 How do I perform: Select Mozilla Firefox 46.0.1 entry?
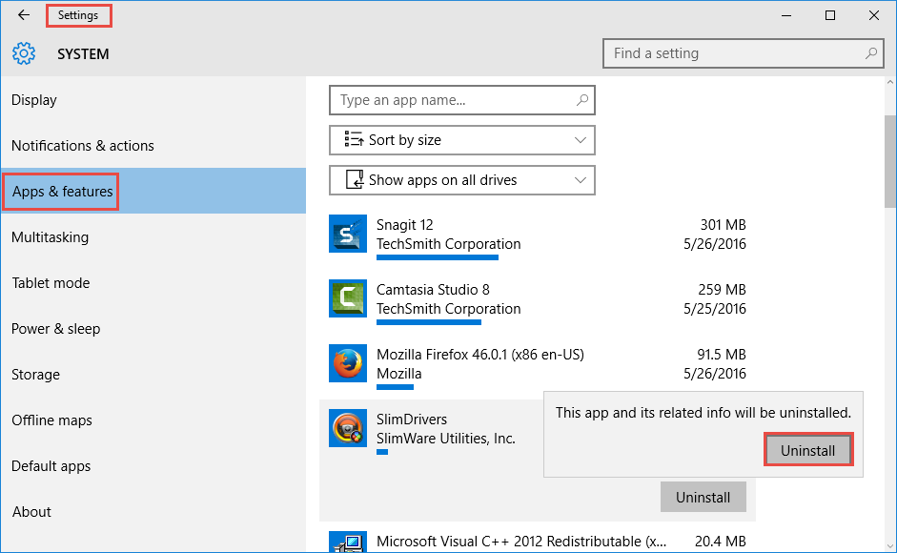538,367
